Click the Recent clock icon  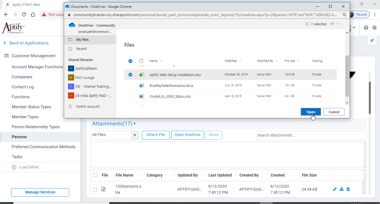point(70,49)
